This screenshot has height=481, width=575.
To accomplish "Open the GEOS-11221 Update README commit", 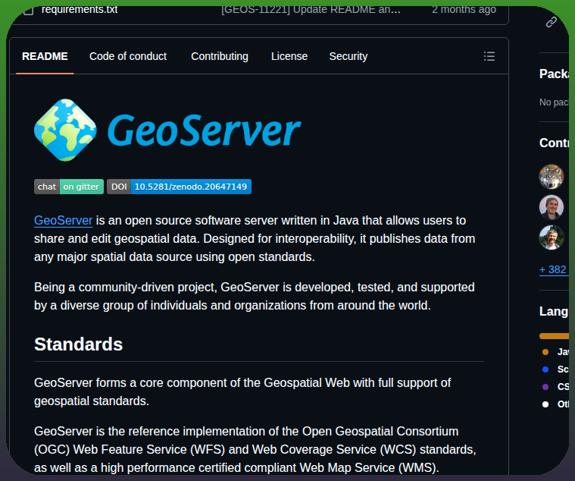I will [x=311, y=10].
